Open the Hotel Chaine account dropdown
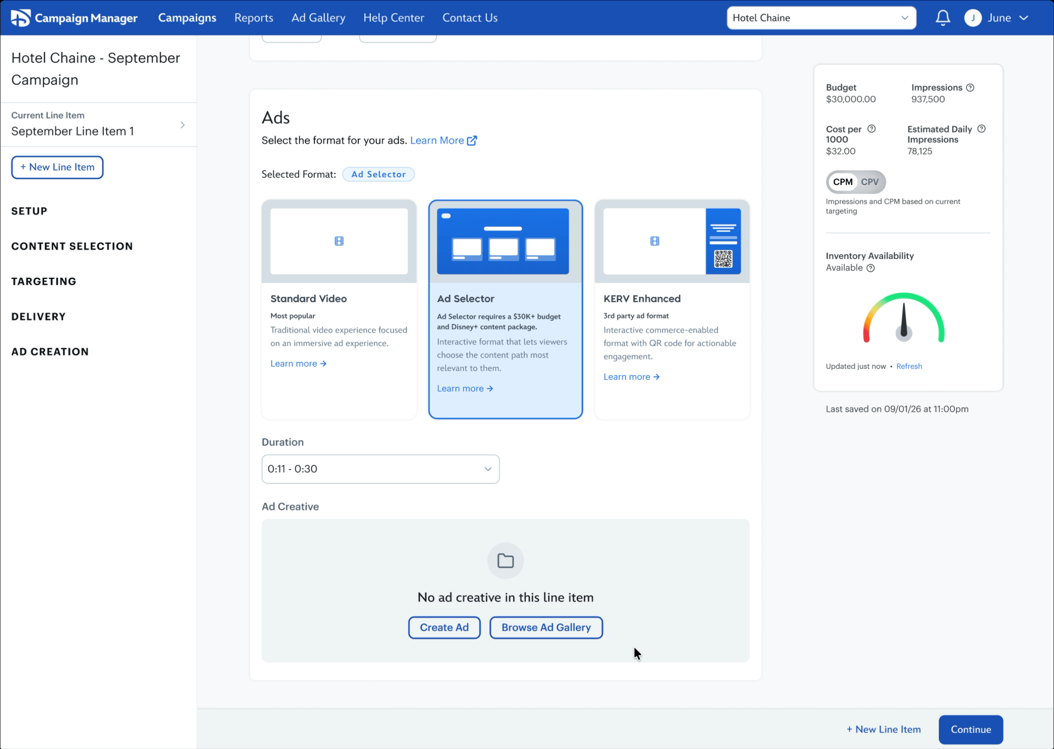 pyautogui.click(x=821, y=18)
